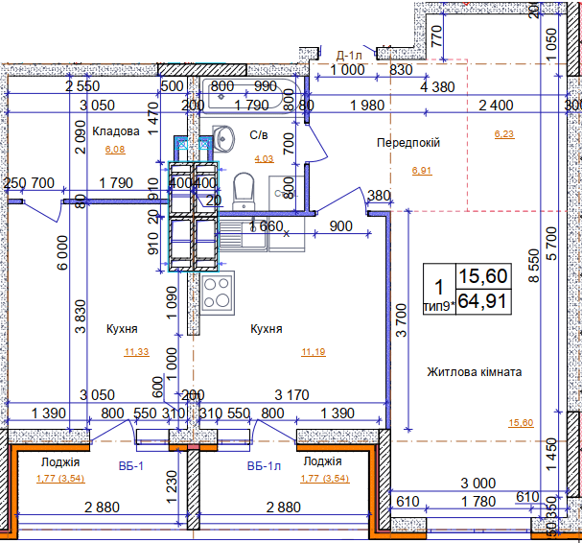This screenshot has height=543, width=582.
Task: Click the 1 780 dimension text
Action: click(478, 502)
